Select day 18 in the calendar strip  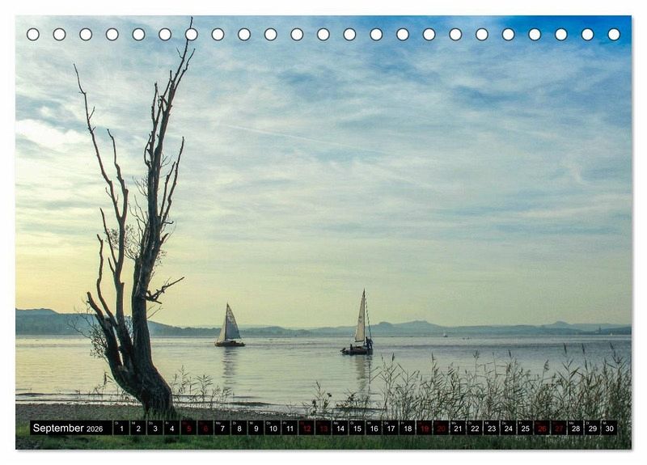click(407, 429)
